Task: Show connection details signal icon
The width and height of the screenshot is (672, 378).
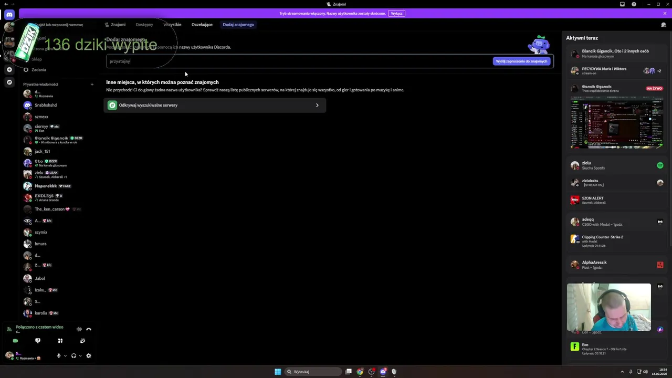Action: 9,329
